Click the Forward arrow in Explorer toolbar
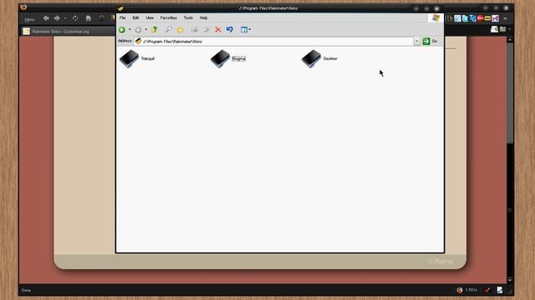535x300 pixels. tap(138, 30)
